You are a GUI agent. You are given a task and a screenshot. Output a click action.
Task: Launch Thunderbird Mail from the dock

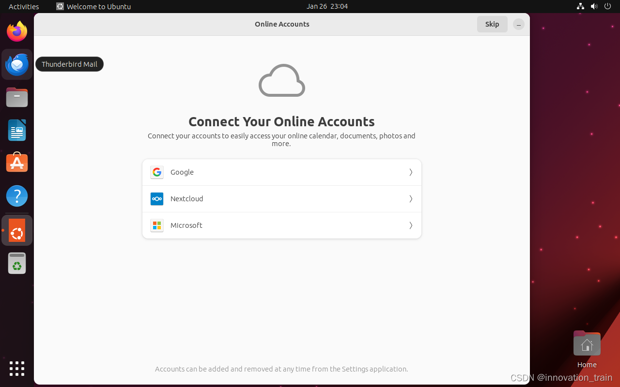pyautogui.click(x=17, y=64)
